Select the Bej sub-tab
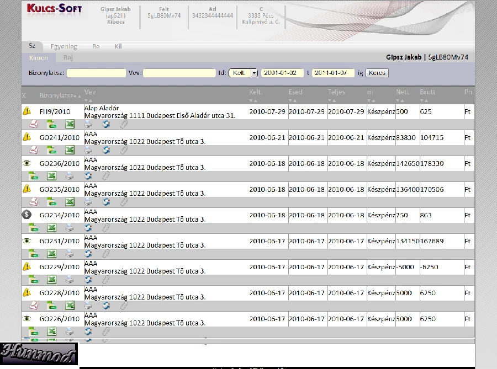This screenshot has height=369, width=497. (68, 57)
